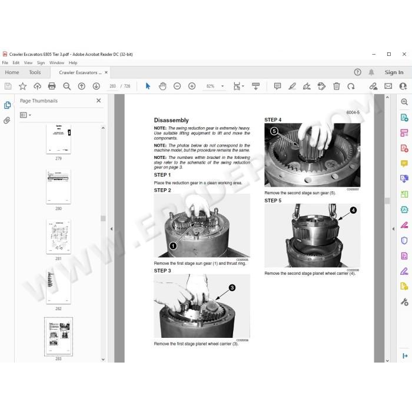Zoom out with minus button
This screenshot has width=412, height=412.
pos(177,86)
